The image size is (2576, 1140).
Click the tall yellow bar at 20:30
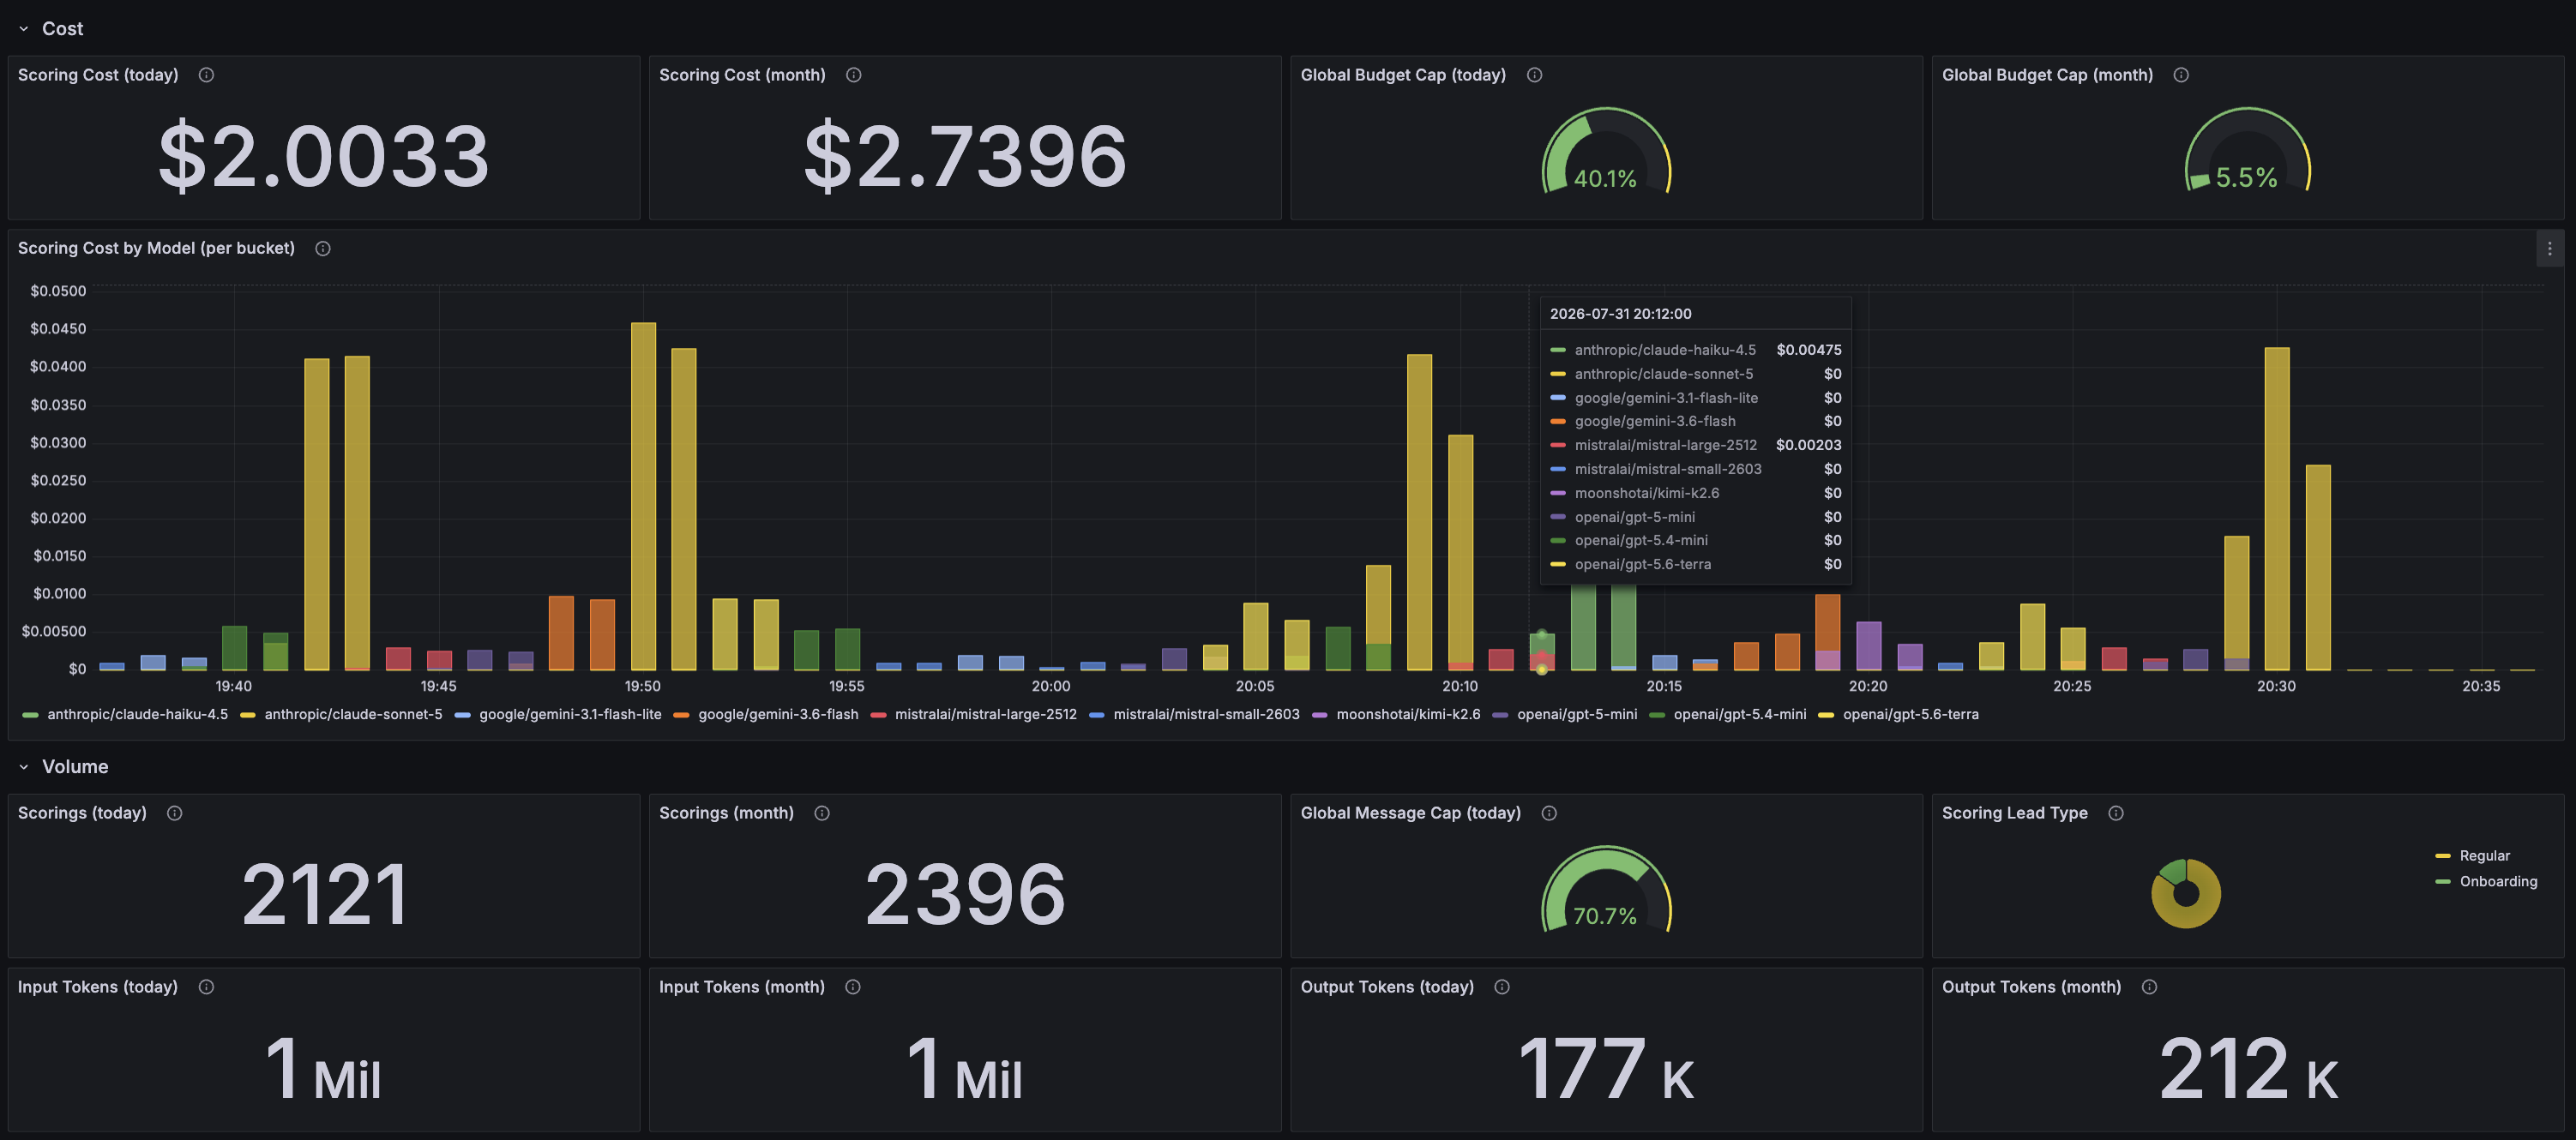pos(2277,508)
